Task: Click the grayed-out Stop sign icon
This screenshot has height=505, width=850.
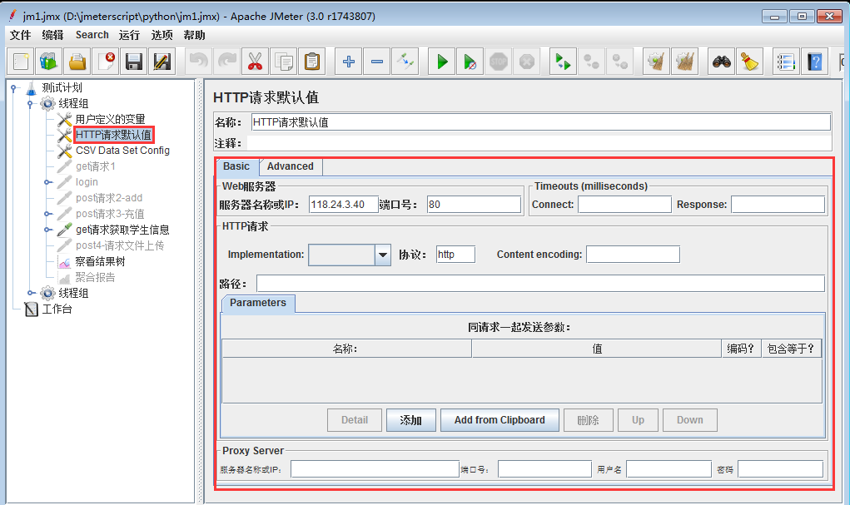Action: click(498, 62)
